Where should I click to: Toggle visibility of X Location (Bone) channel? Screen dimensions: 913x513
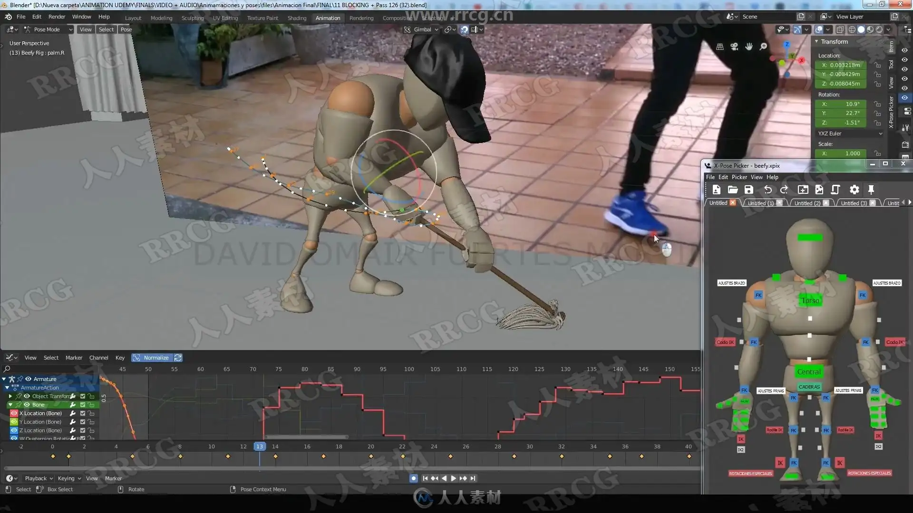14,413
